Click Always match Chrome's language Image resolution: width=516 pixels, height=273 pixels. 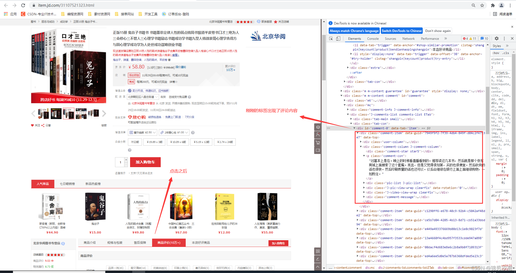(354, 31)
